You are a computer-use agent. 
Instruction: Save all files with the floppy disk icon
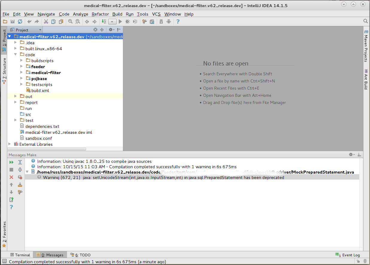point(12,22)
